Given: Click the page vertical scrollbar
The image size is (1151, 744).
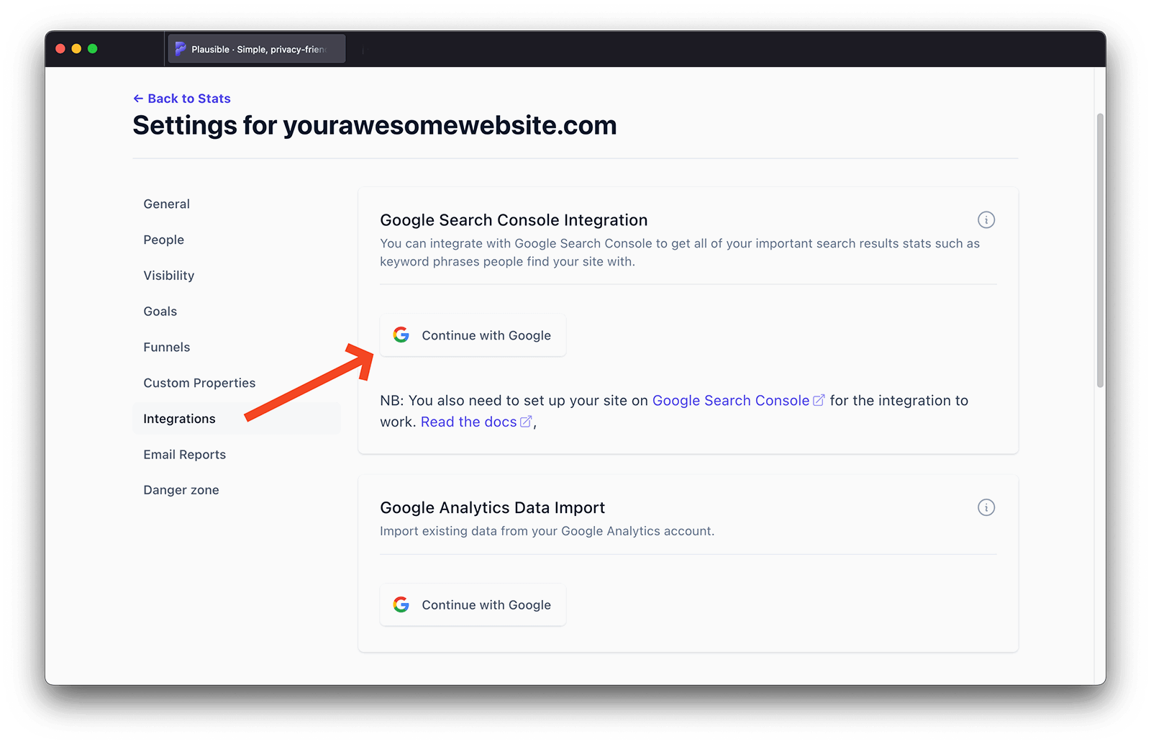Looking at the screenshot, I should coord(1099,250).
